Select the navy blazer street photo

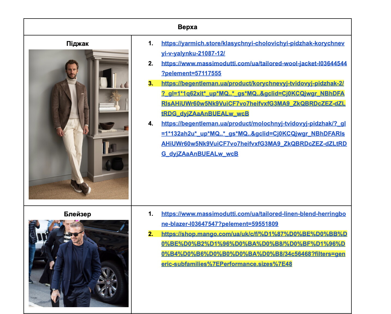pos(79,264)
